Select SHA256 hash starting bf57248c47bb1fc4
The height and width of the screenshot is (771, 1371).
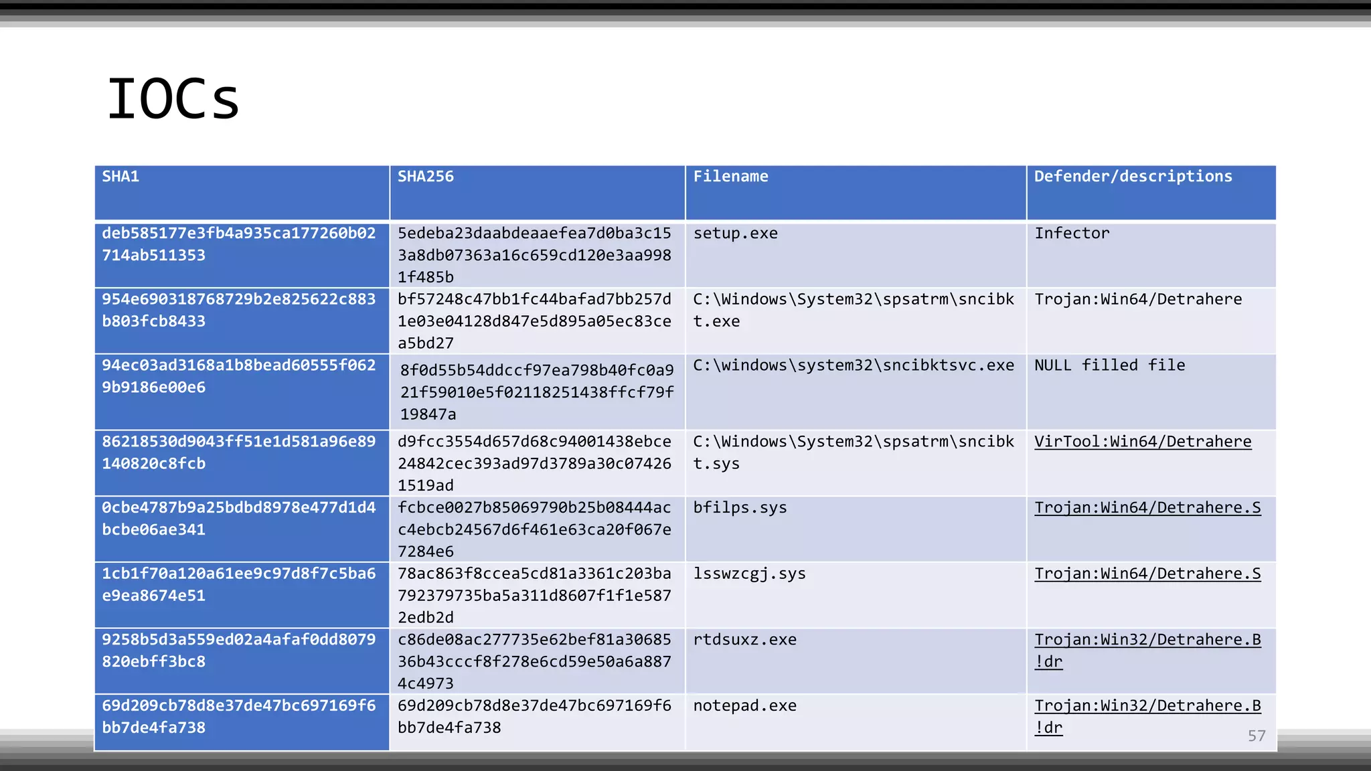click(x=534, y=321)
